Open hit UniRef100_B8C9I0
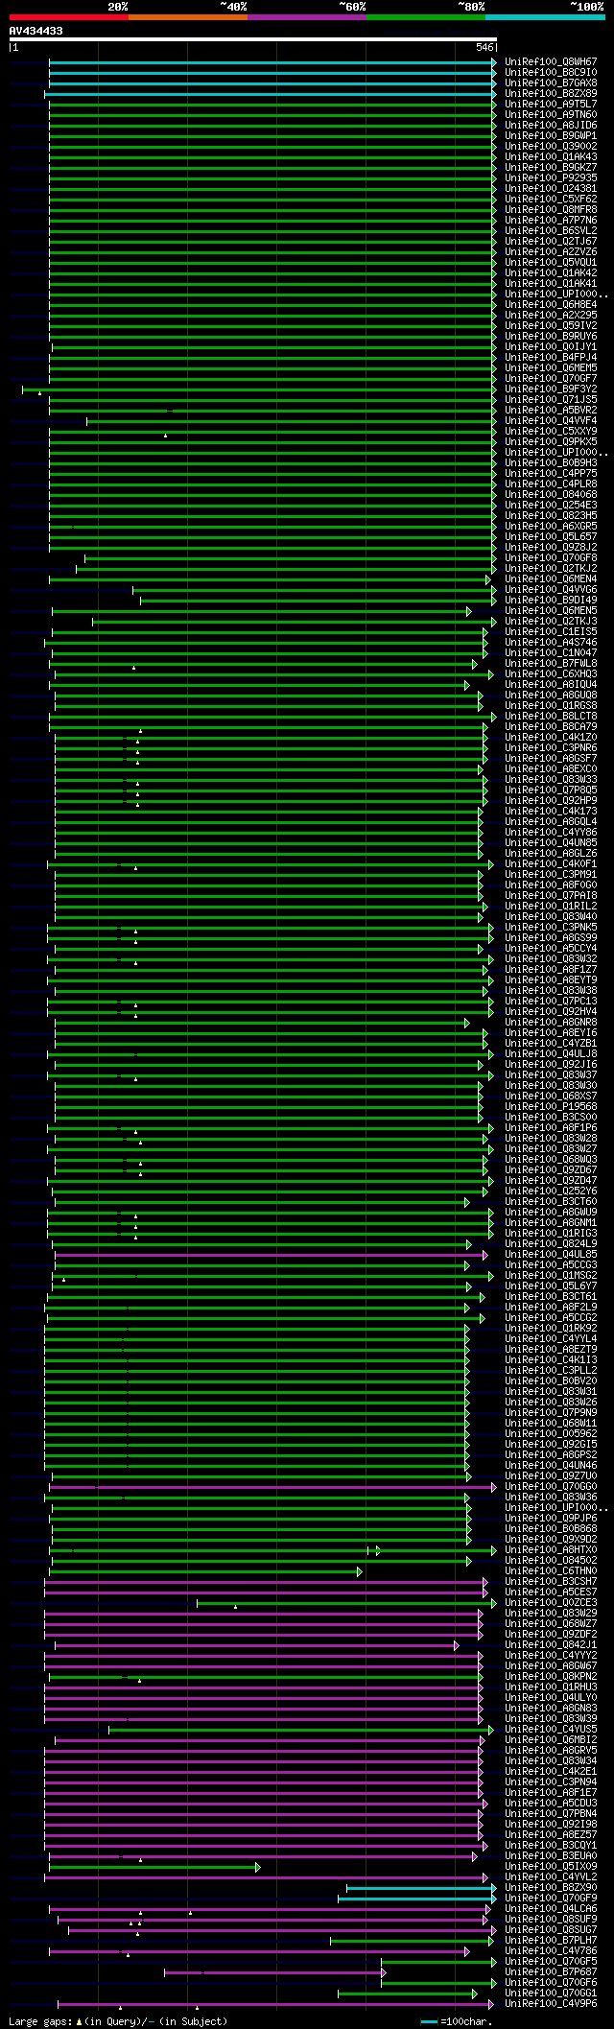The height and width of the screenshot is (2029, 614). (551, 72)
